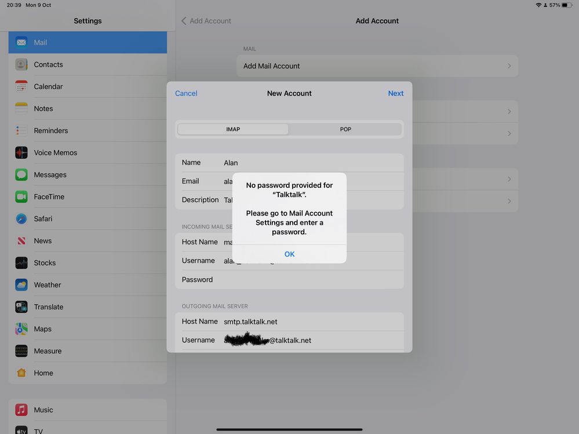Open the TV app icon
The image size is (579, 434).
point(21,430)
